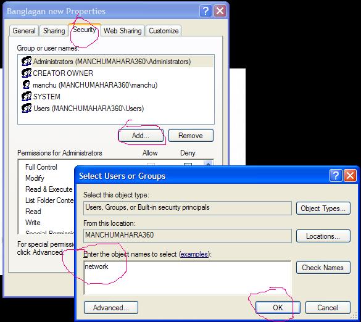The width and height of the screenshot is (361, 322).
Task: Select SYSTEM entry text
Action: point(46,97)
